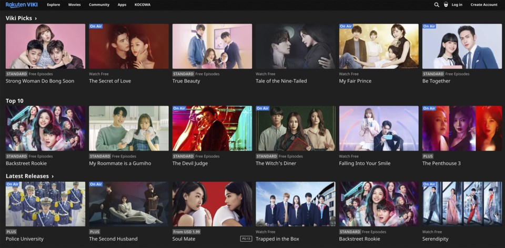The width and height of the screenshot is (505, 248).
Task: Click the PLUS badge under The Penthouse 3
Action: [428, 156]
